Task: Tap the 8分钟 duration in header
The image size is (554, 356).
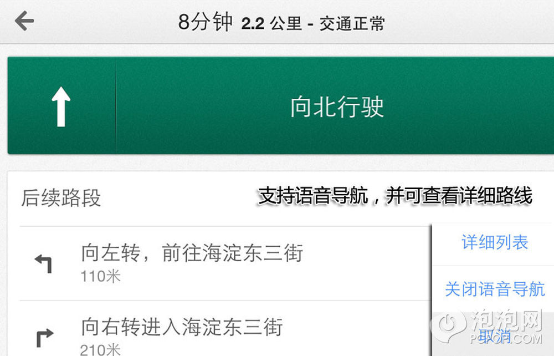Action: pos(206,22)
